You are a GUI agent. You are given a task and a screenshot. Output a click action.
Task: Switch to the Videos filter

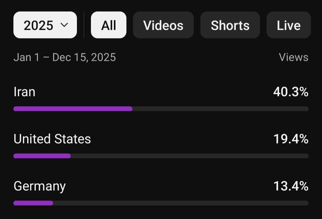[163, 25]
